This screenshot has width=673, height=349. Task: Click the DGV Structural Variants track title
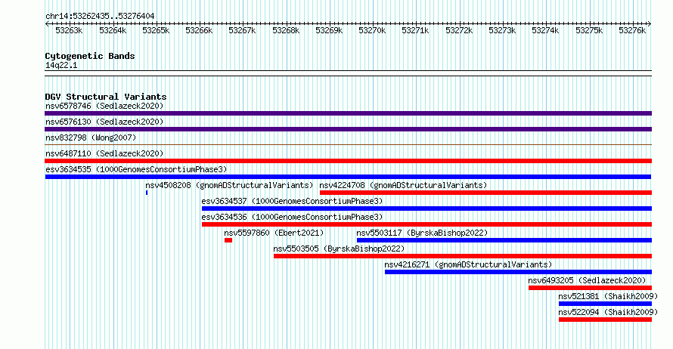(106, 97)
